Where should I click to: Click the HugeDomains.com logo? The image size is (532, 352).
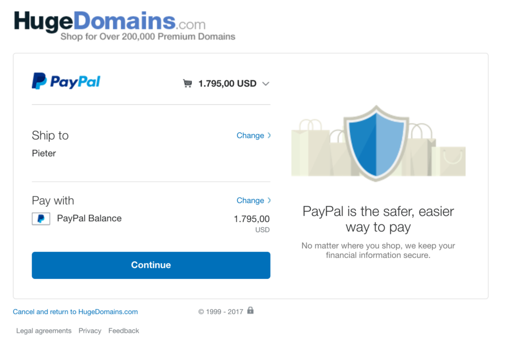(124, 26)
